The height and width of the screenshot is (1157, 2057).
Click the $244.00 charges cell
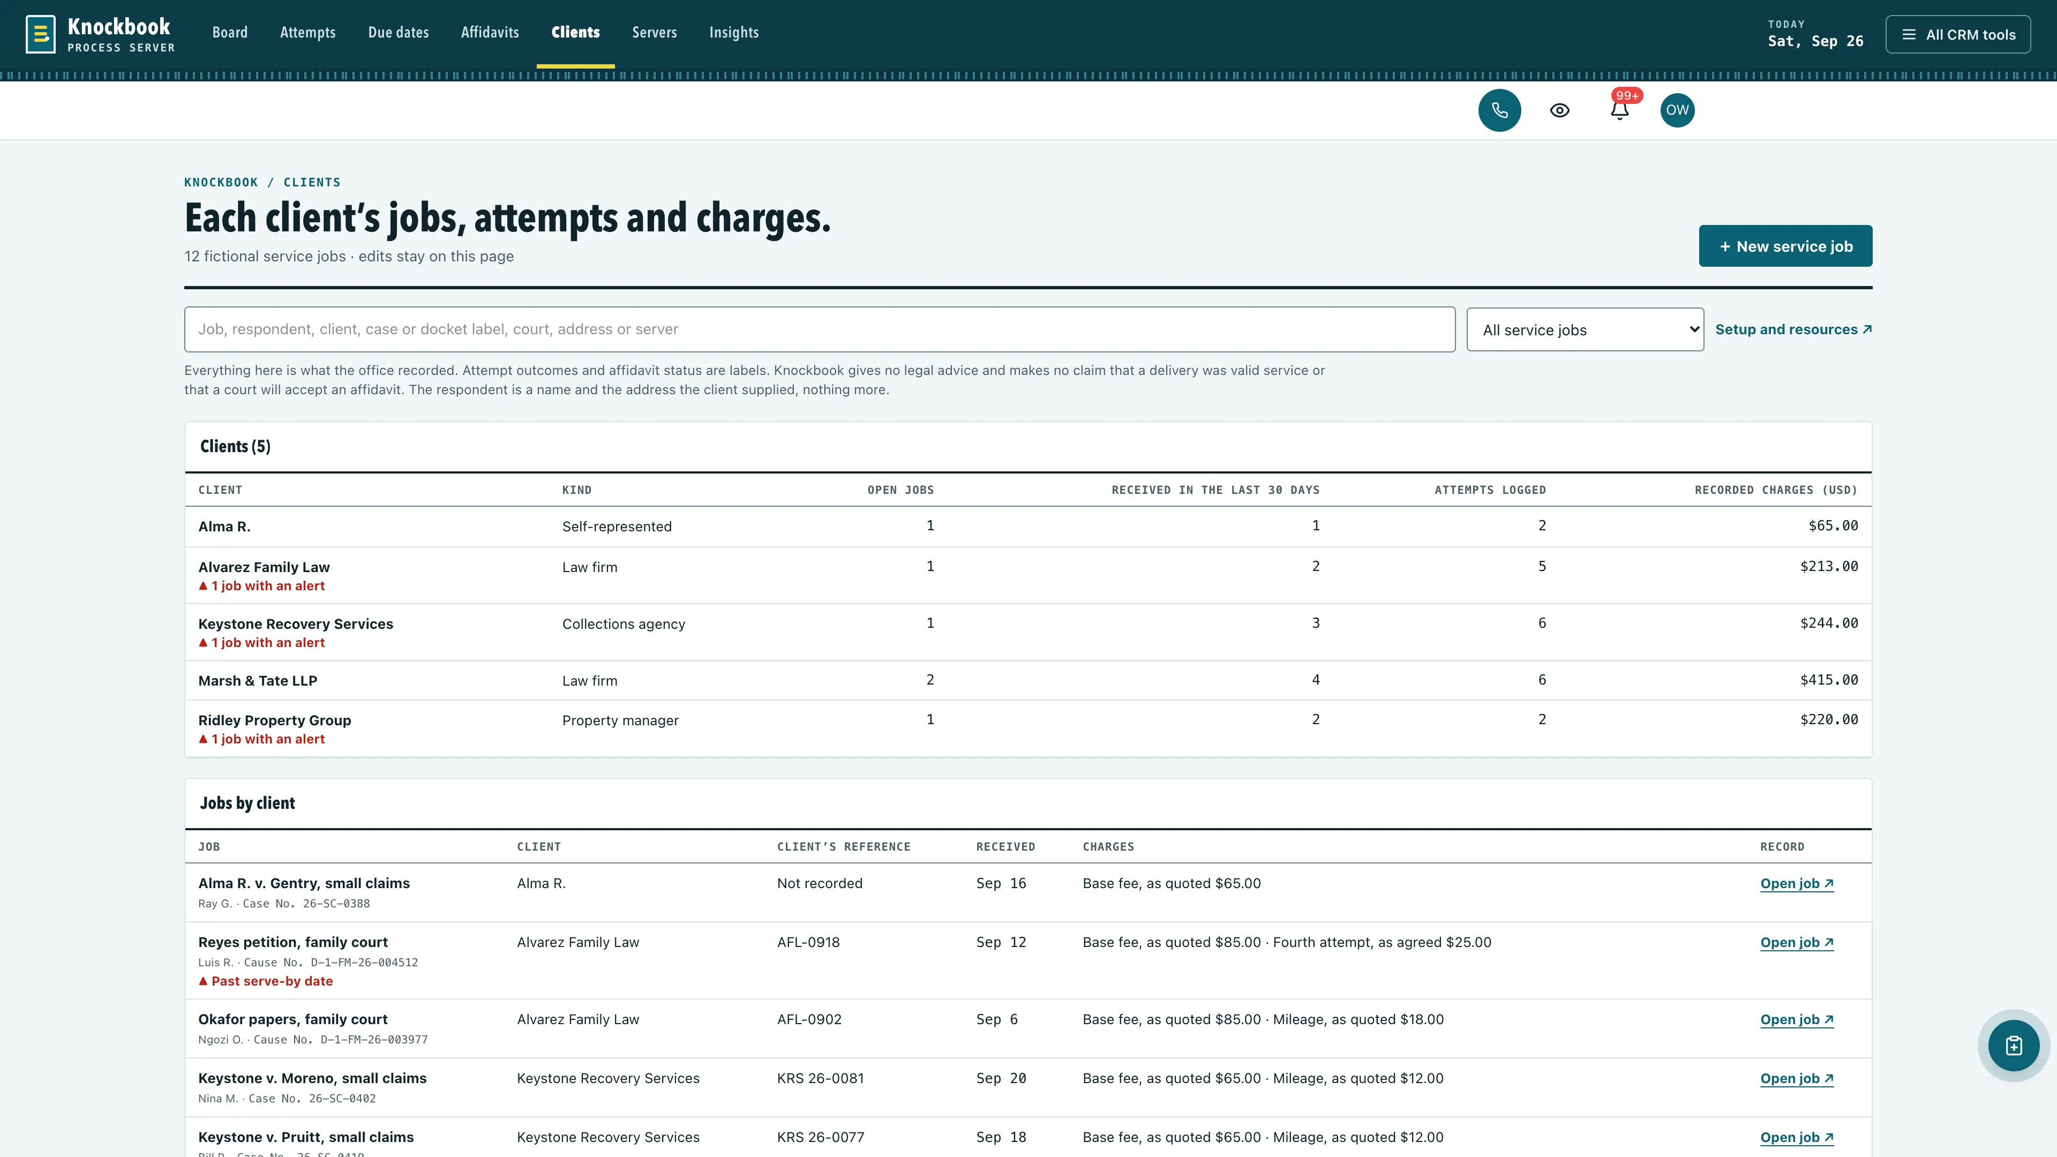1829,623
